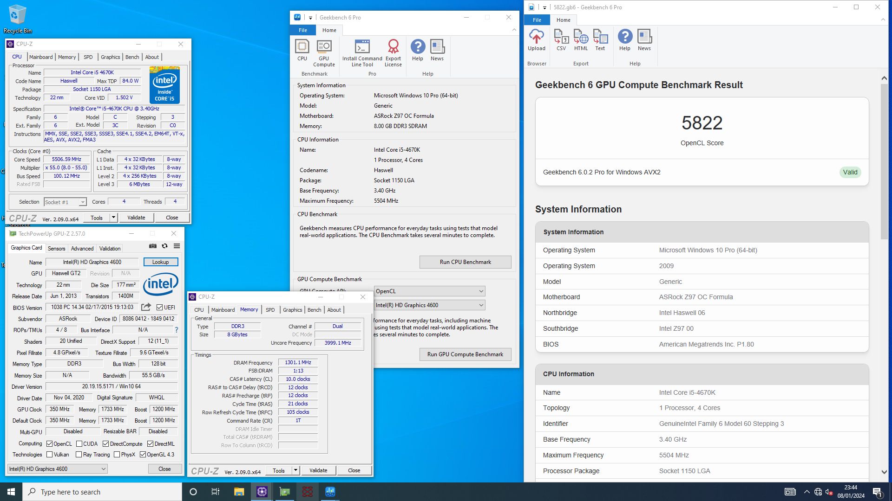Refresh GPU-Z data
The image size is (892, 501).
[x=164, y=246]
